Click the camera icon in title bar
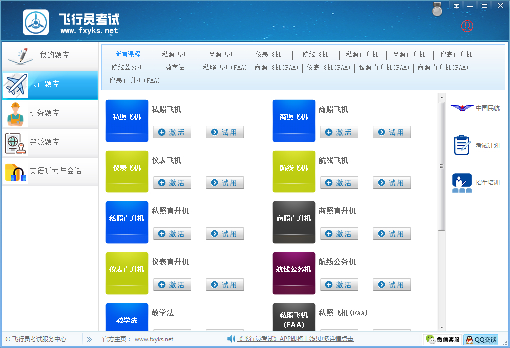The width and height of the screenshot is (510, 348). click(x=437, y=9)
